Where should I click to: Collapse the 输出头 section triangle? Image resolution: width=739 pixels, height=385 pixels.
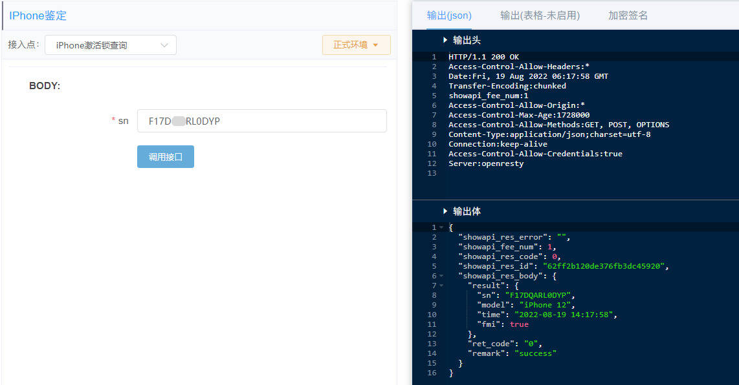click(x=445, y=40)
